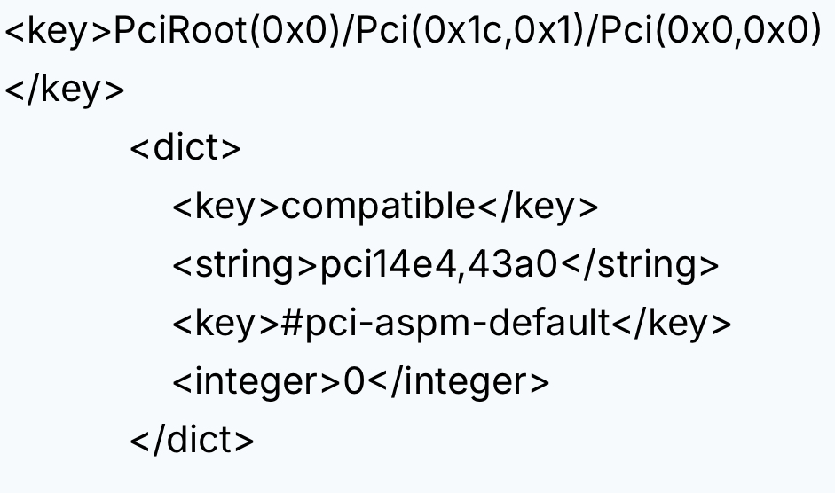Click the opening dict tag

coord(185,147)
